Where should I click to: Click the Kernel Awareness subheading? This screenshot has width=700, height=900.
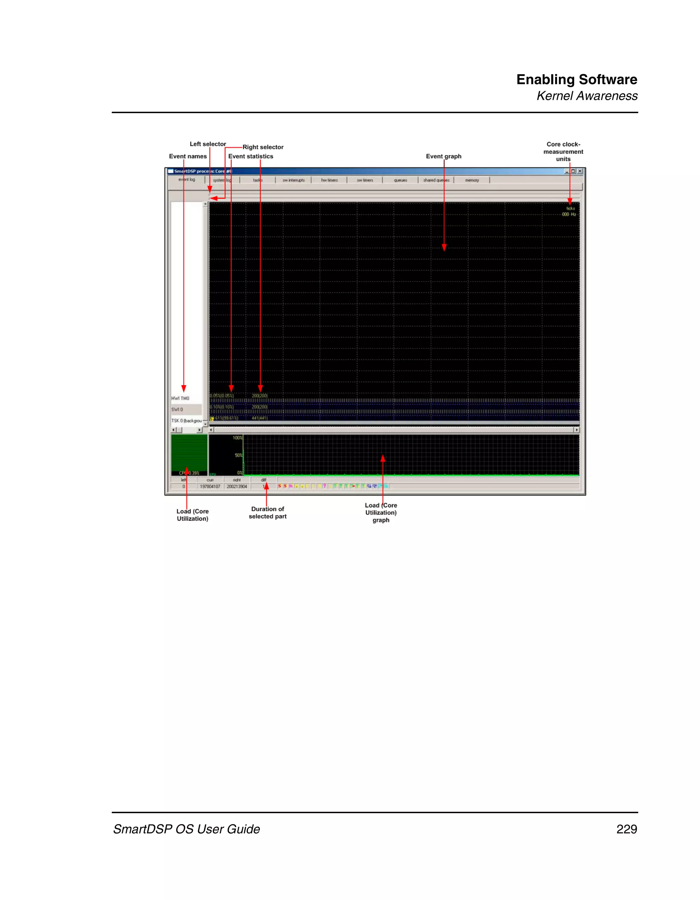(x=587, y=96)
